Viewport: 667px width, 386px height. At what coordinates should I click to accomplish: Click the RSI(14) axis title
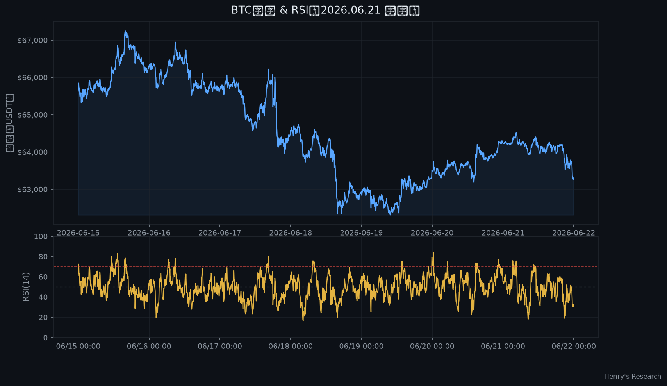pos(26,287)
